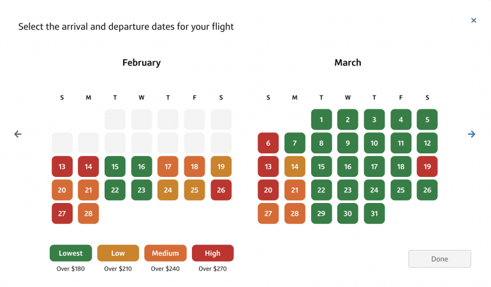
Task: Close the date selection dialog
Action: coord(473,20)
